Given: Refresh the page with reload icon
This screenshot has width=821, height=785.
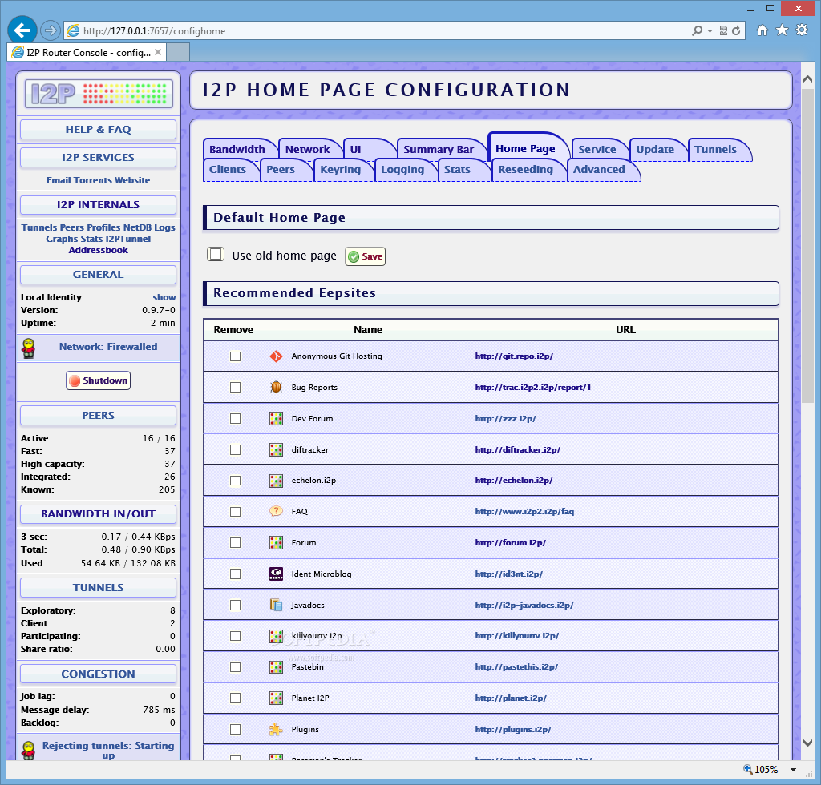Looking at the screenshot, I should [x=736, y=31].
